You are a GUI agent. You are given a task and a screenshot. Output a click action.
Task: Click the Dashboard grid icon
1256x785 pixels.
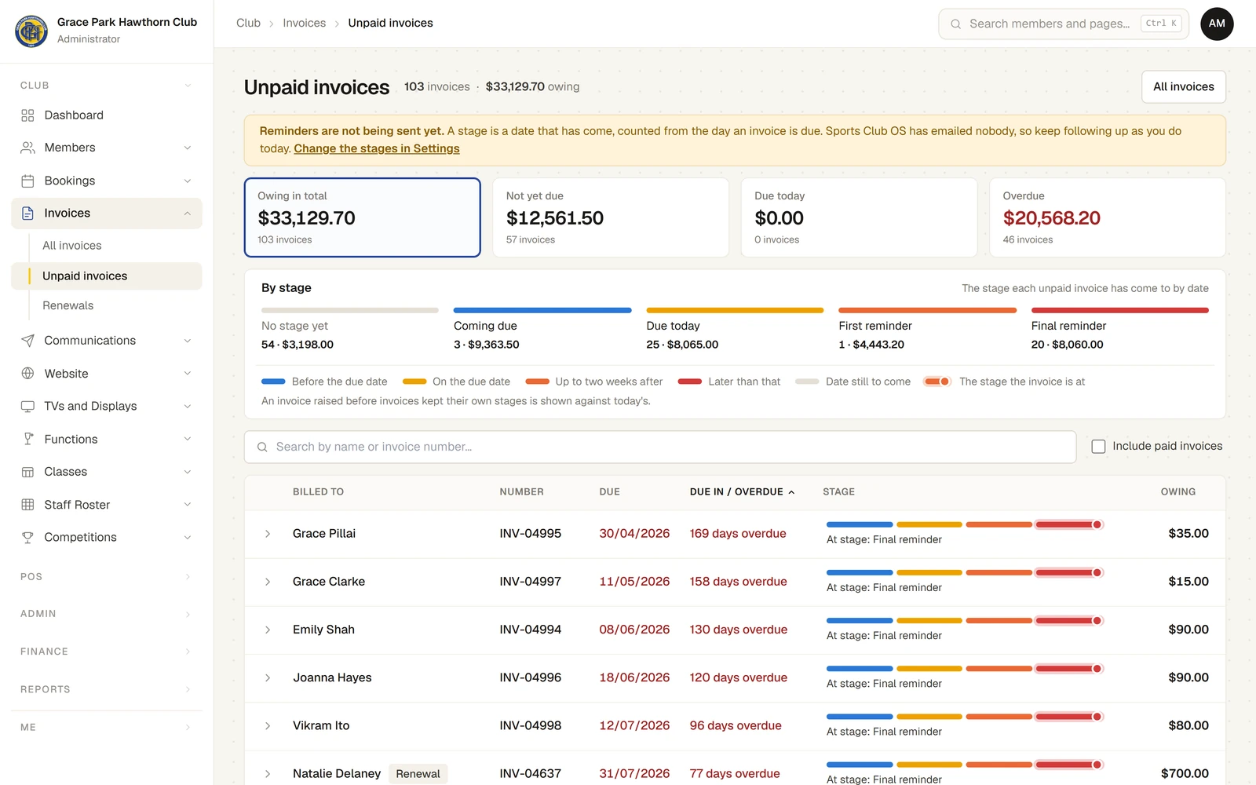pos(27,115)
